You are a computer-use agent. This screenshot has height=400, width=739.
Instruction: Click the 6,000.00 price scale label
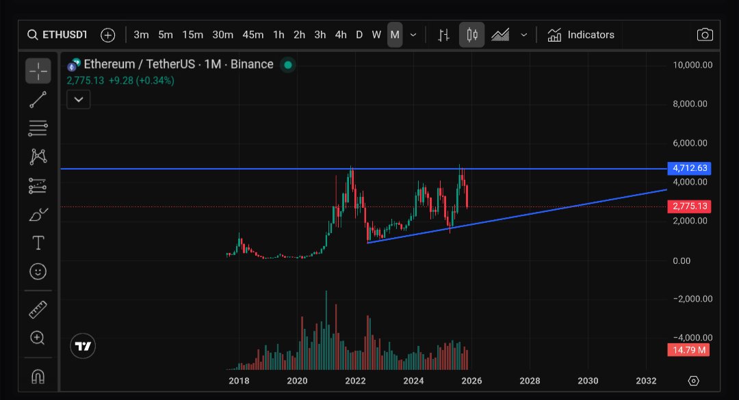[x=690, y=143]
